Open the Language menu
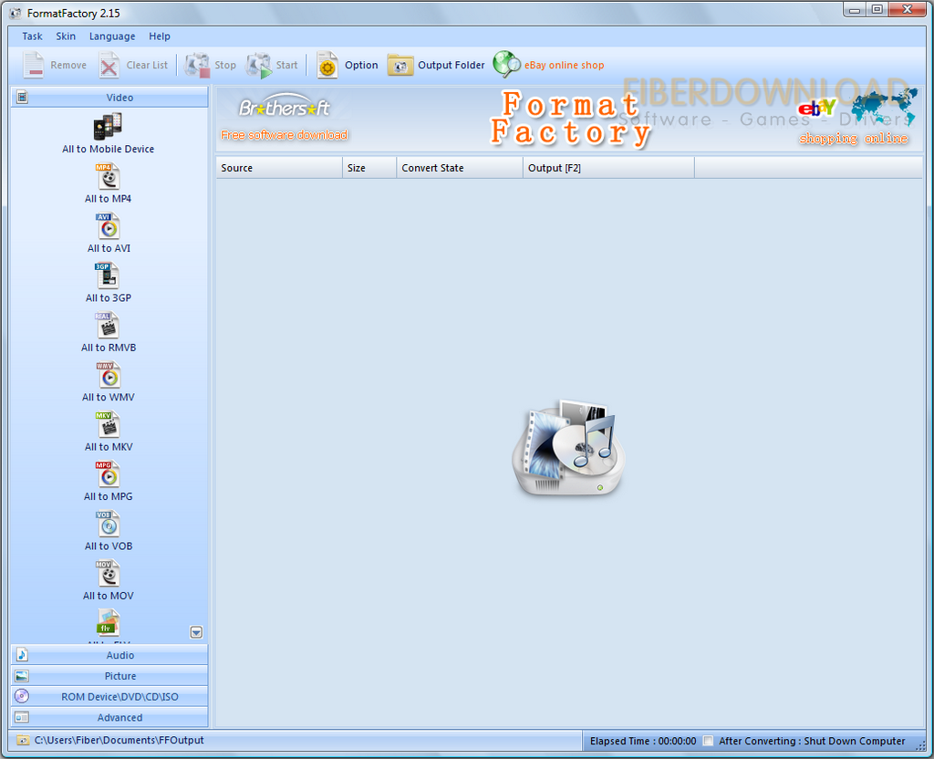Screen dimensions: 934x759 pyautogui.click(x=112, y=36)
